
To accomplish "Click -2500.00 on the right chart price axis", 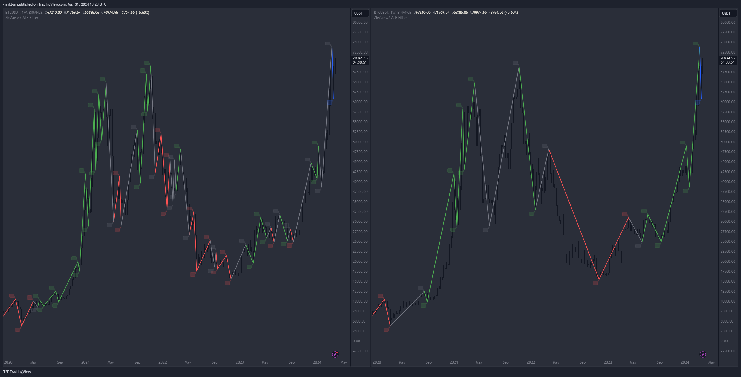I will tap(728, 351).
